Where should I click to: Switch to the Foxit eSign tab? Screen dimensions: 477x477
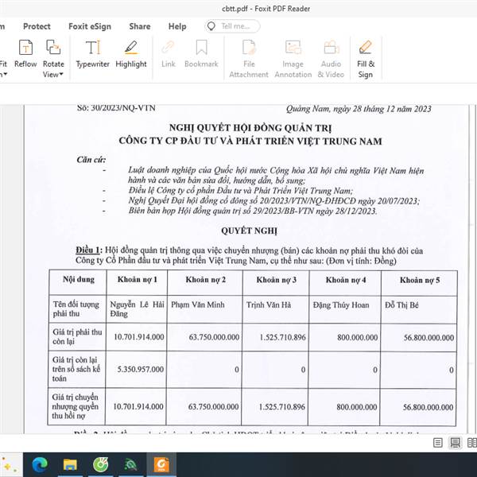point(90,26)
